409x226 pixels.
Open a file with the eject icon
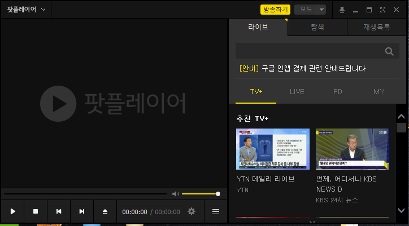click(x=105, y=211)
